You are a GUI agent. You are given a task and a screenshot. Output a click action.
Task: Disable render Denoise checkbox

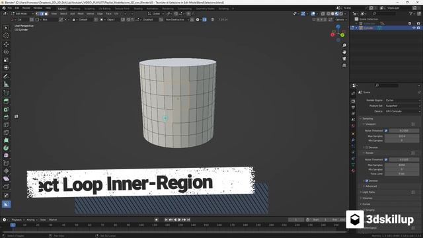pos(367,180)
